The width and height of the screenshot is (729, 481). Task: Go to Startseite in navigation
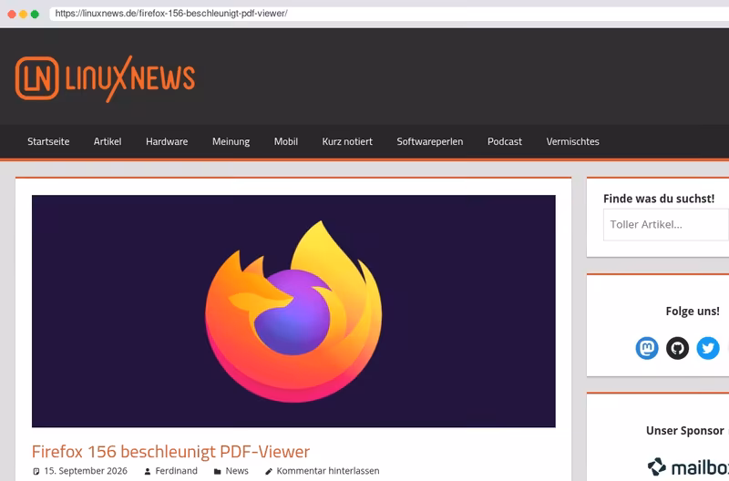click(48, 141)
